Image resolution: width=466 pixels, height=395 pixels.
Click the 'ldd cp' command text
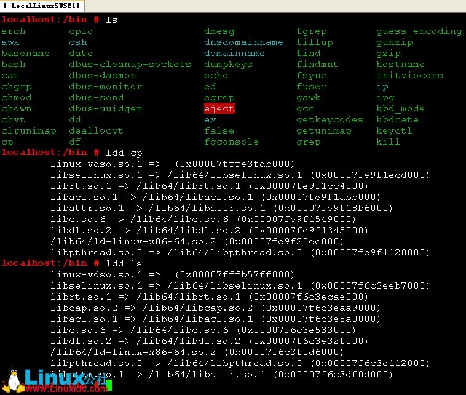click(124, 153)
